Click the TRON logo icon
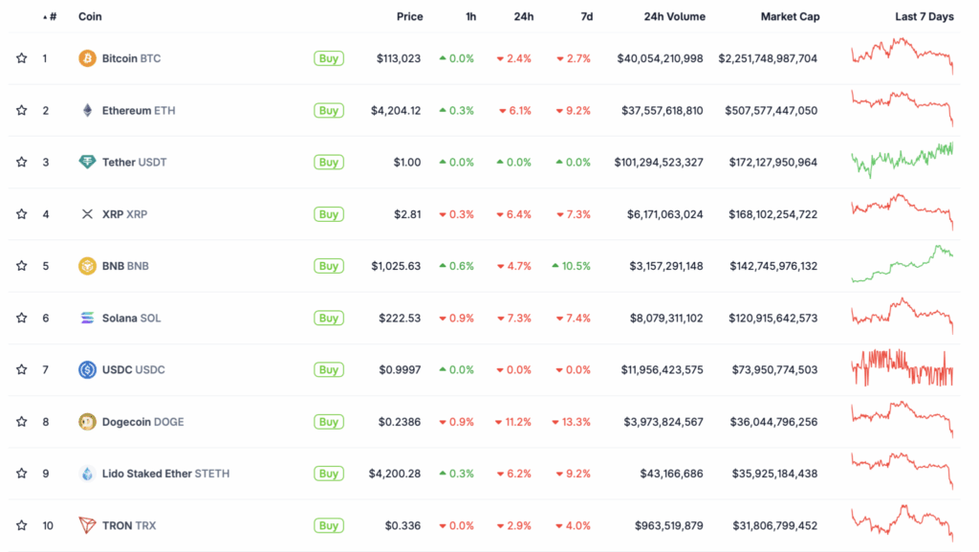This screenshot has width=979, height=552. (x=87, y=525)
